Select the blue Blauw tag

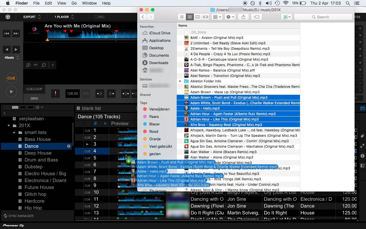point(151,124)
